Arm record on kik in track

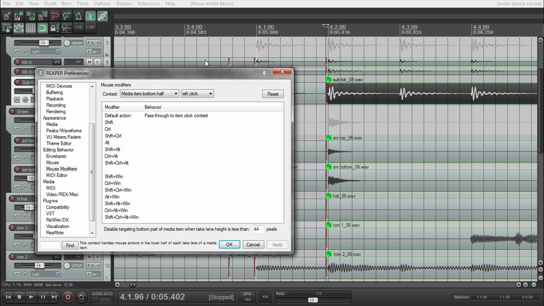[x=17, y=62]
